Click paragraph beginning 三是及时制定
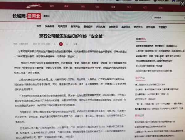 click(70, 100)
